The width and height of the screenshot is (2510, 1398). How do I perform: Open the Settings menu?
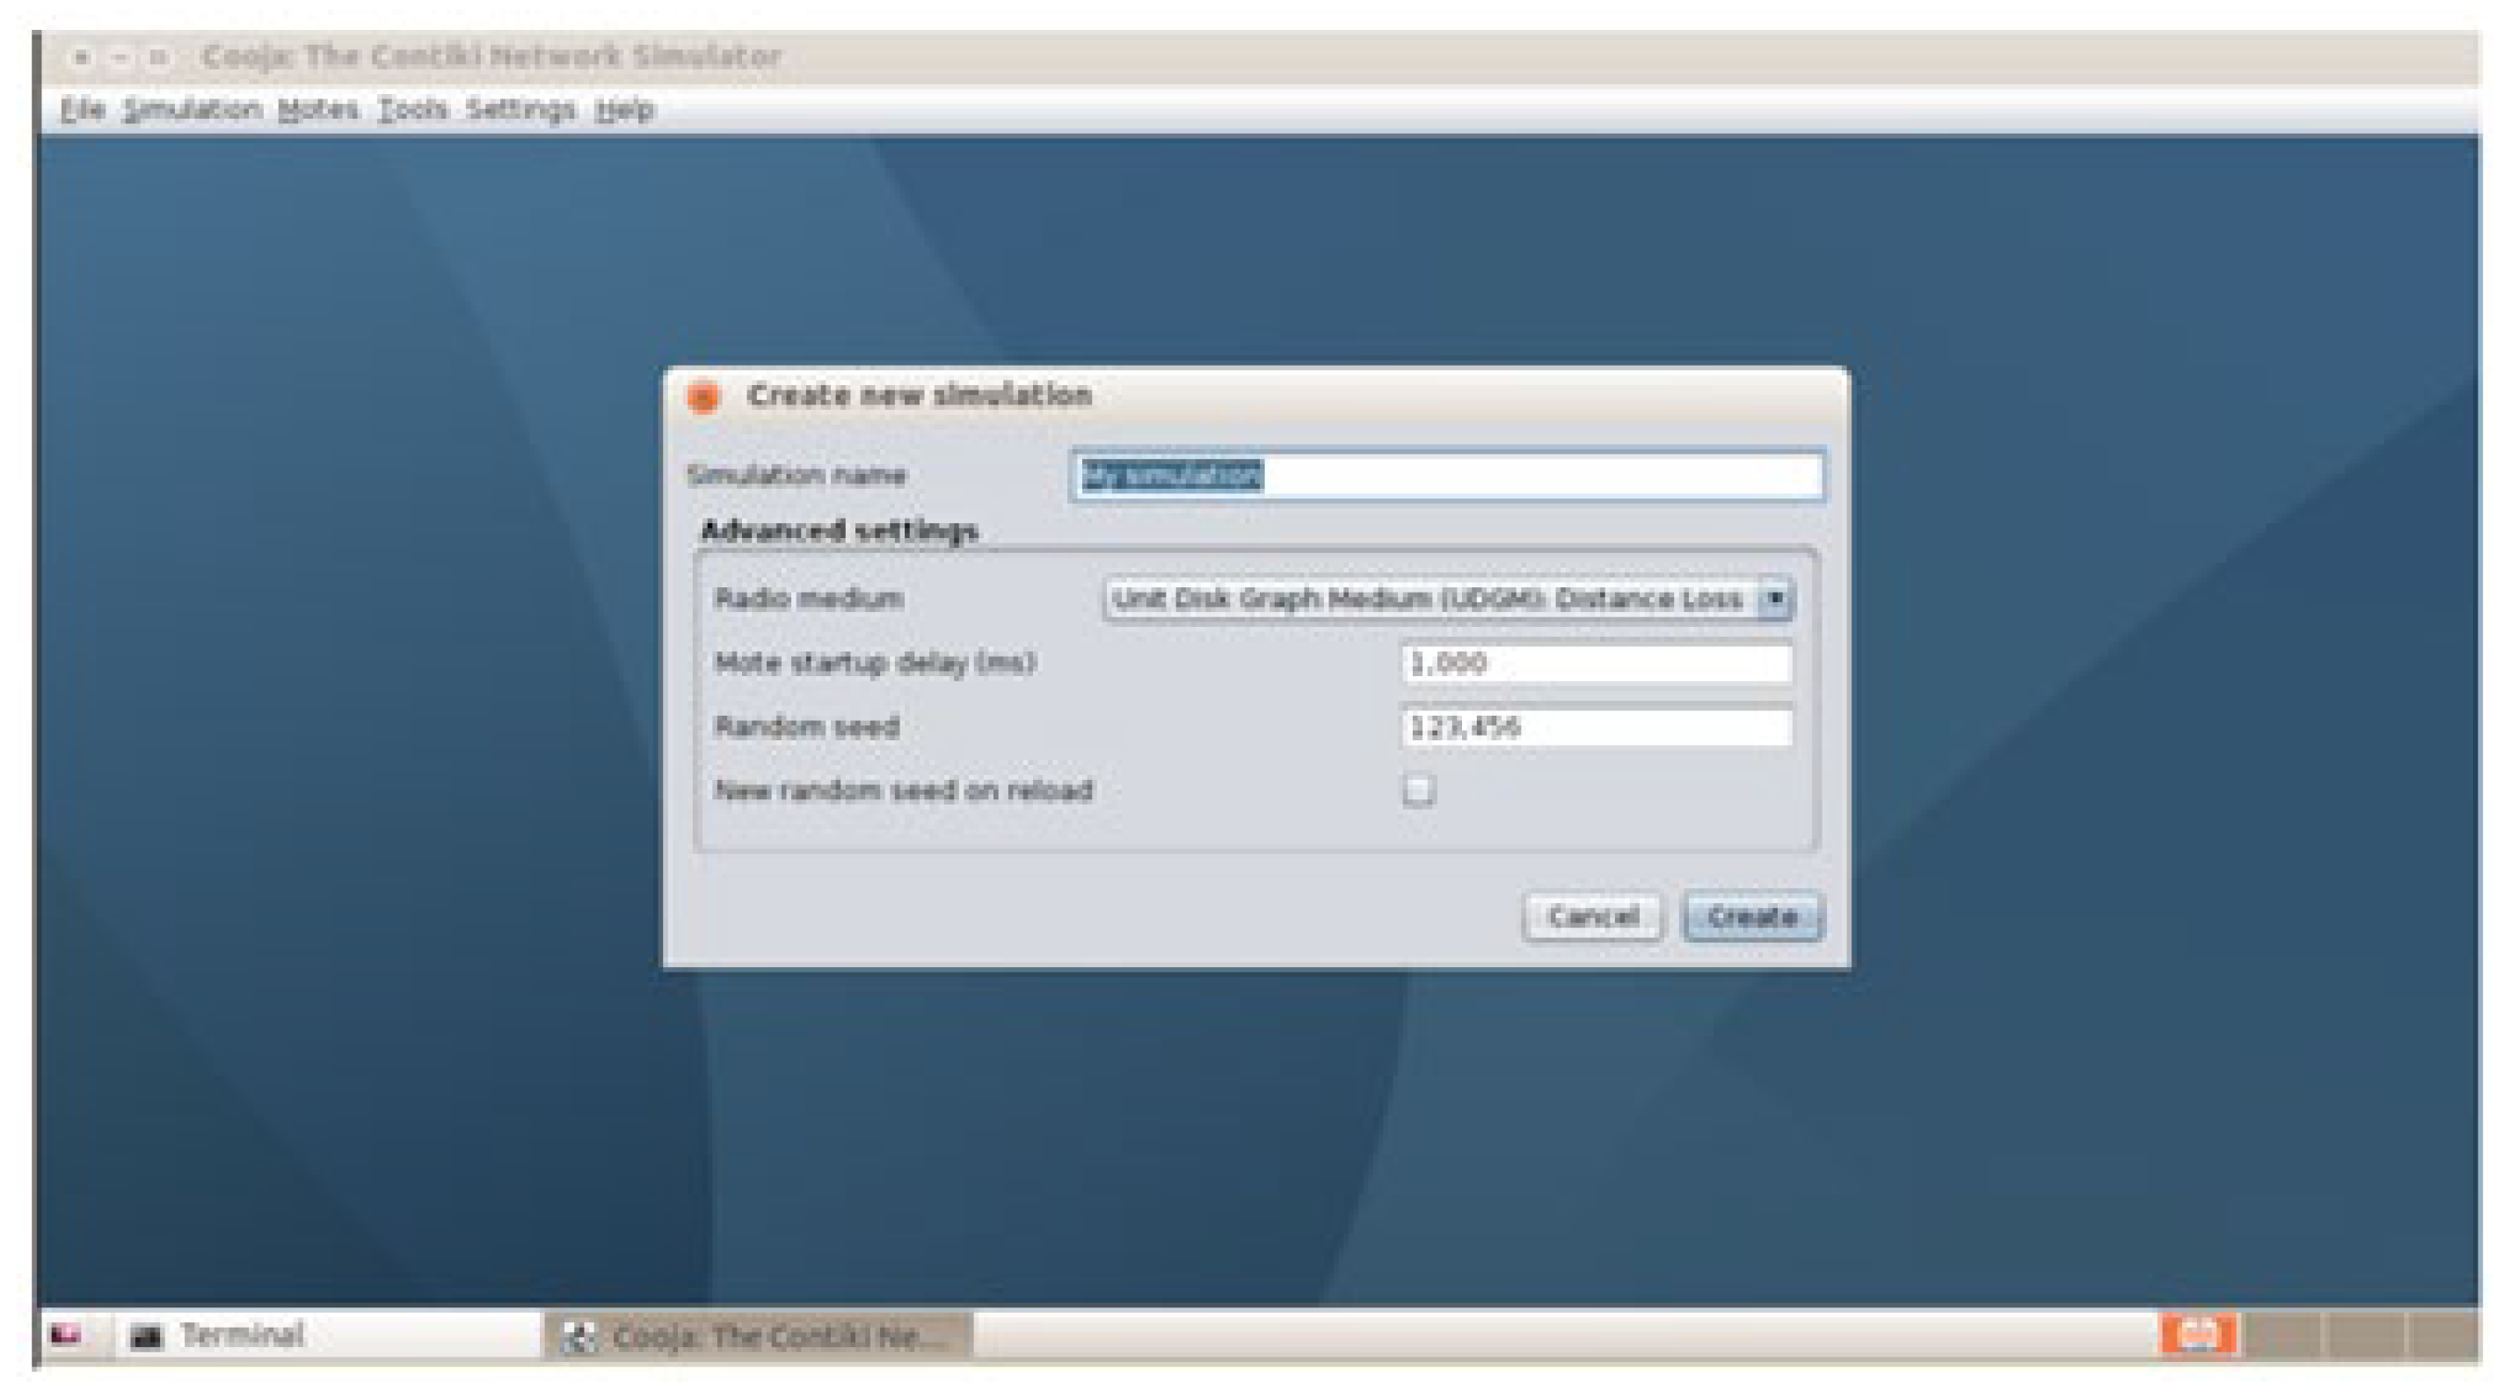point(520,109)
